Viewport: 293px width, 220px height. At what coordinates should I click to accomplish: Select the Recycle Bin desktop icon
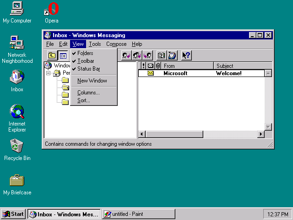point(17,146)
